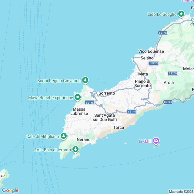Click the Cala di Mitigliano text label
Screen dimensions: 194x194
coord(43,137)
